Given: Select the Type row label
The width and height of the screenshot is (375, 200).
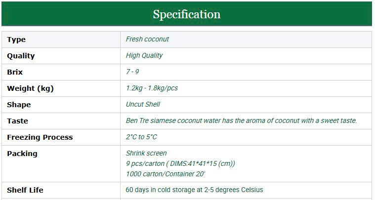Looking at the screenshot, I should [16, 40].
